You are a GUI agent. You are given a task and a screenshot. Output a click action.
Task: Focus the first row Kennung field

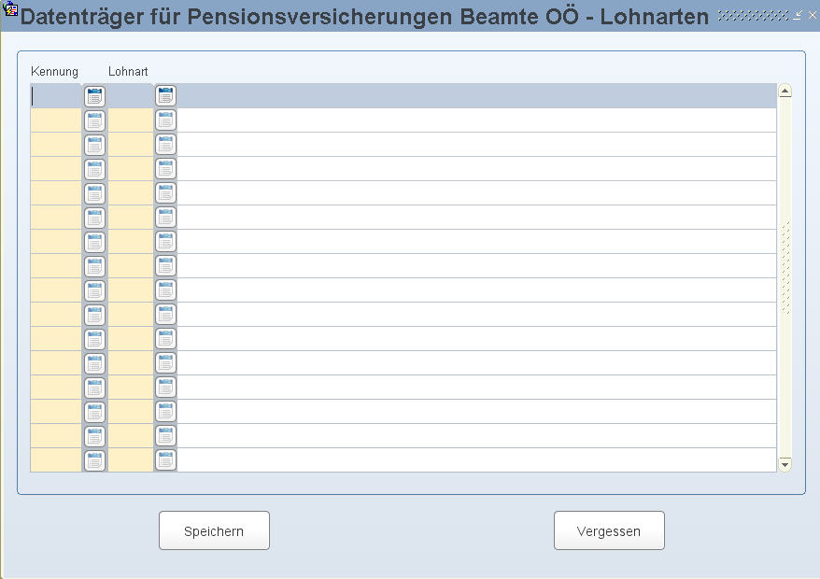[56, 95]
